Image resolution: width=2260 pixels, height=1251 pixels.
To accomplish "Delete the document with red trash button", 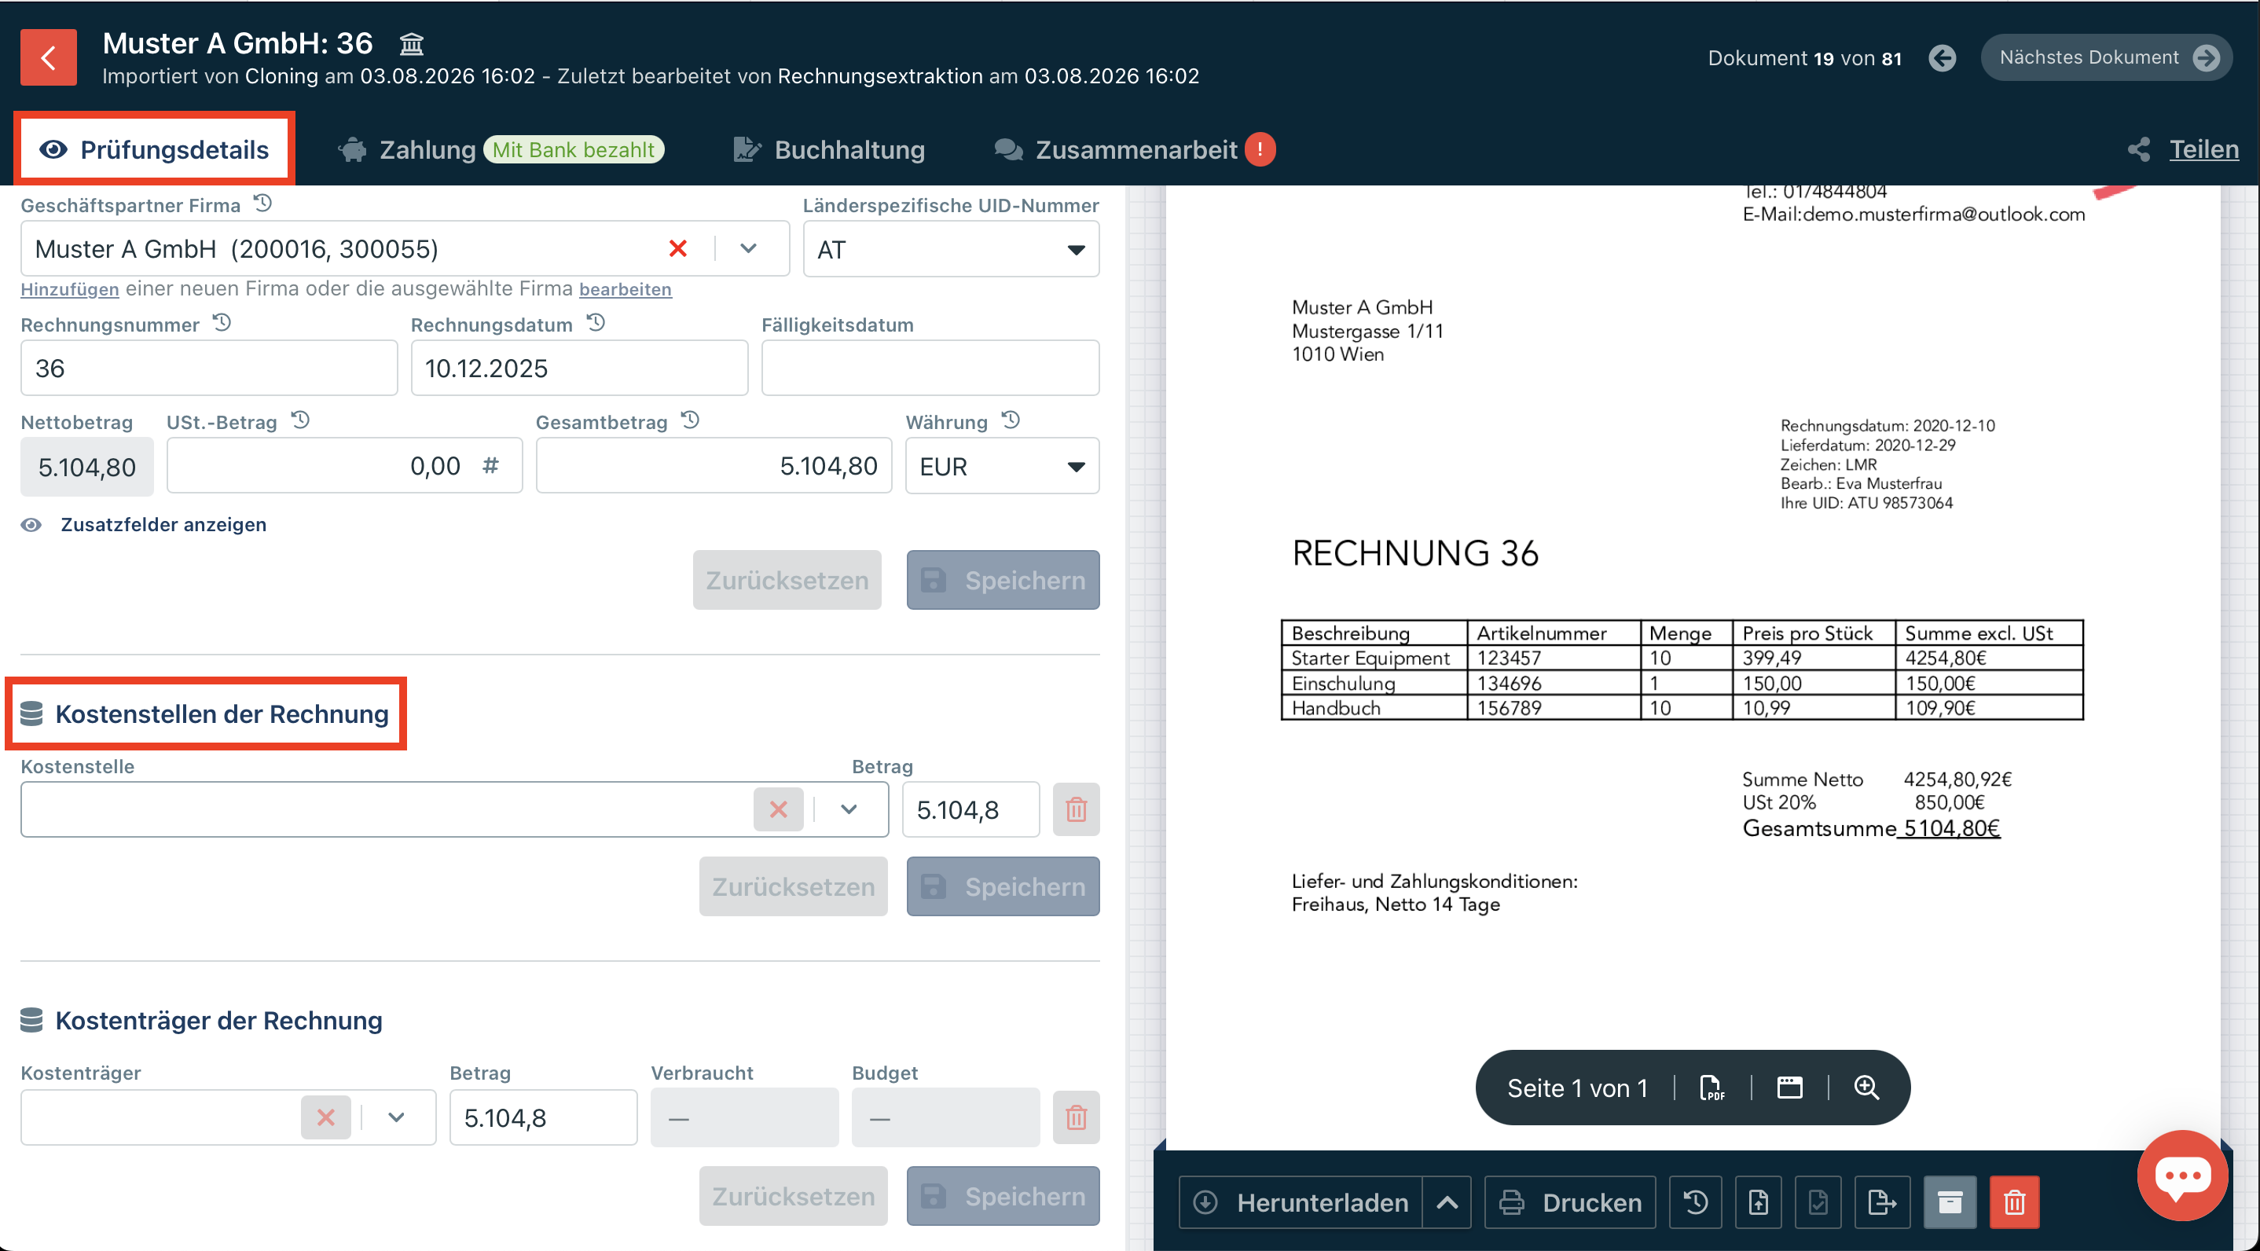I will 2014,1201.
